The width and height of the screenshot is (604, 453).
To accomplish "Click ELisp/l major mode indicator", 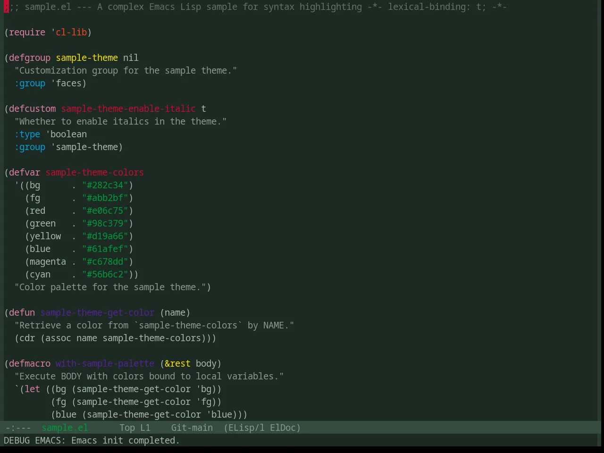I will (246, 428).
